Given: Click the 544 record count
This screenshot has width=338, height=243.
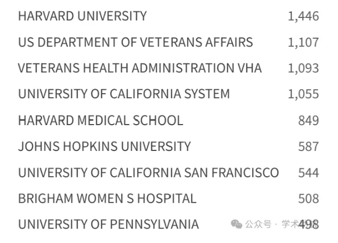Looking at the screenshot, I should click(x=308, y=173).
